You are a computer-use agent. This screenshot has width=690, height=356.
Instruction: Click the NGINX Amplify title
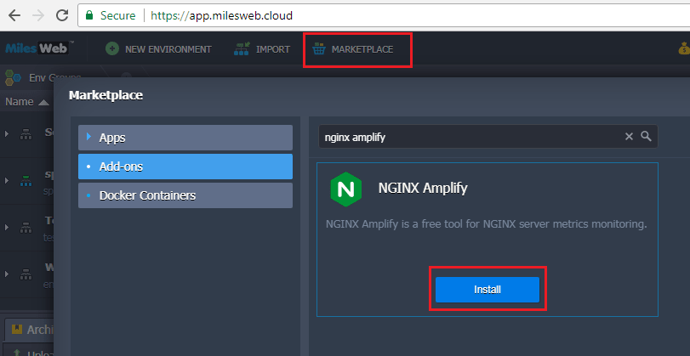pos(423,188)
